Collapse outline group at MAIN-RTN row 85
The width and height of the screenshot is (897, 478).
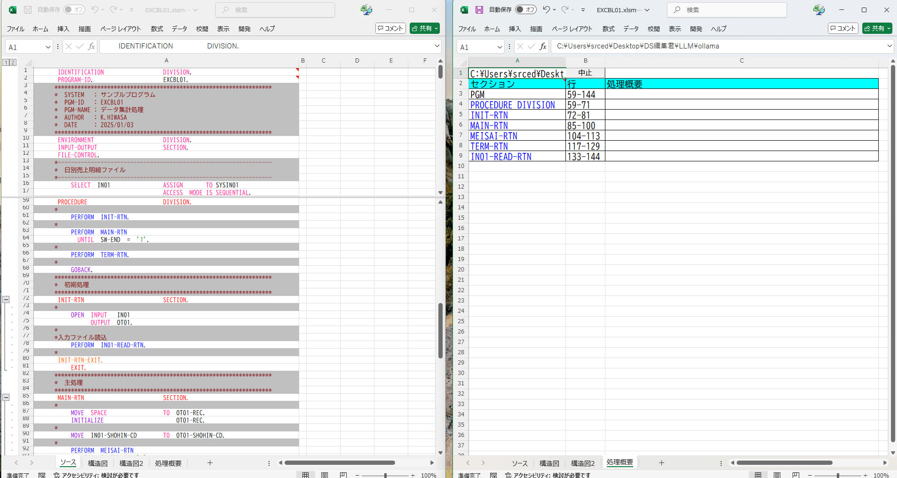click(x=6, y=398)
